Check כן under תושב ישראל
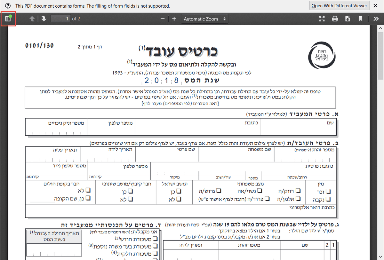 click(x=179, y=191)
